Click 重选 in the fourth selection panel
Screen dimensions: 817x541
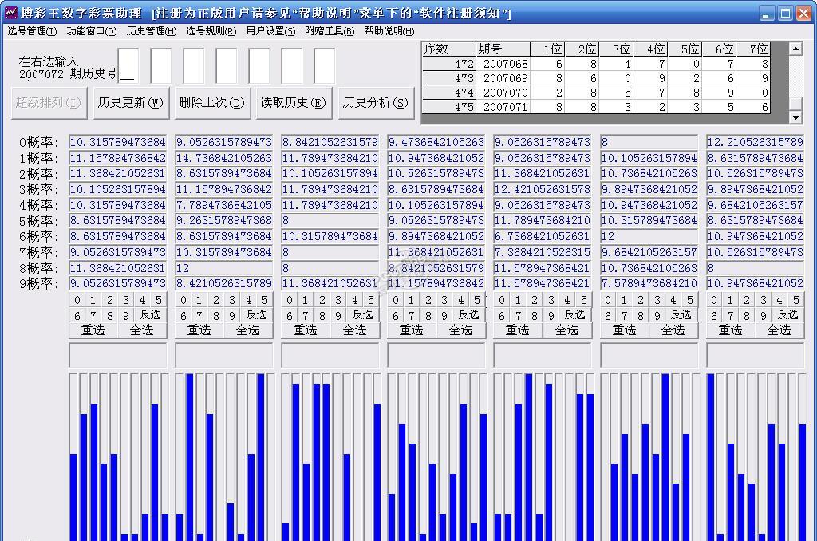point(412,329)
